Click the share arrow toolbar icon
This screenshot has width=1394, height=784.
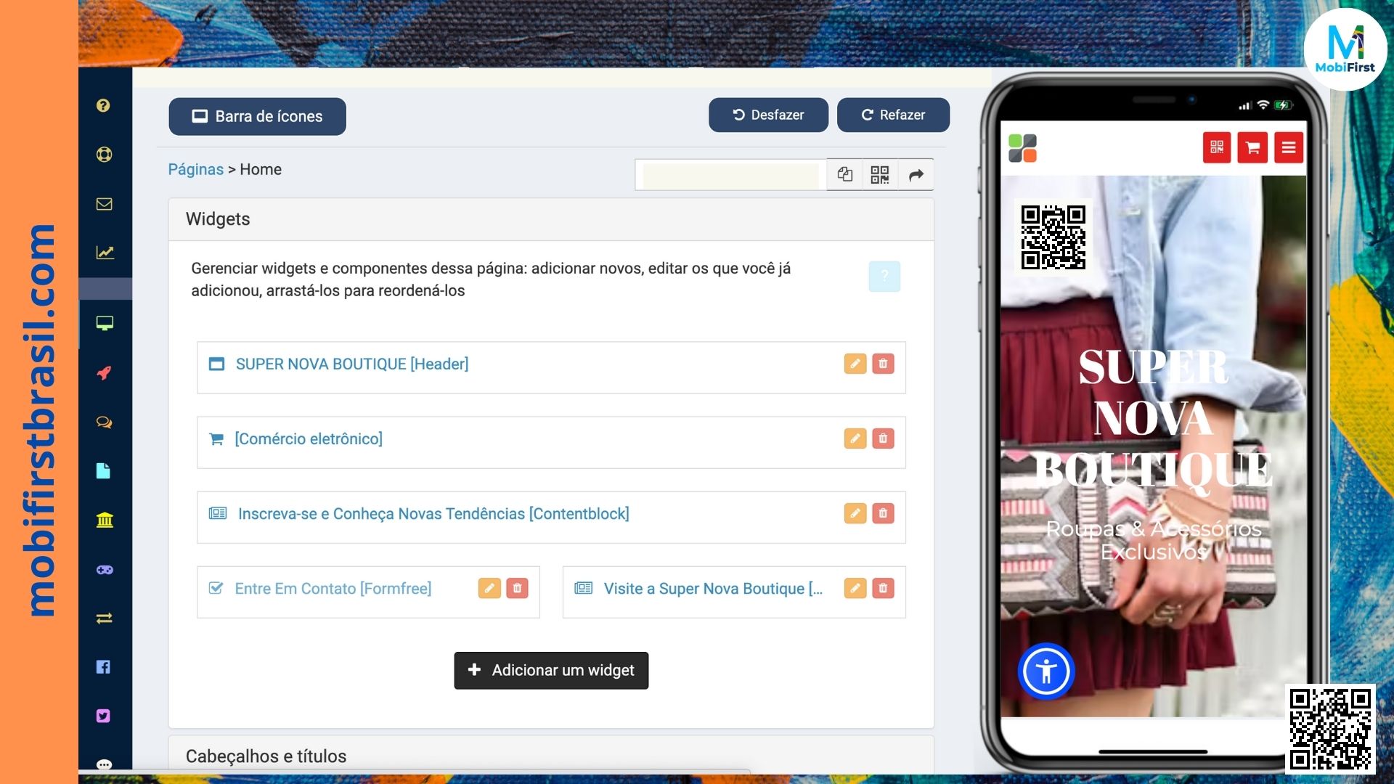point(916,175)
